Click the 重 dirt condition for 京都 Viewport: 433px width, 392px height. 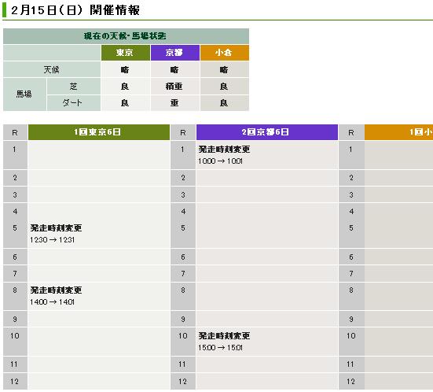174,103
